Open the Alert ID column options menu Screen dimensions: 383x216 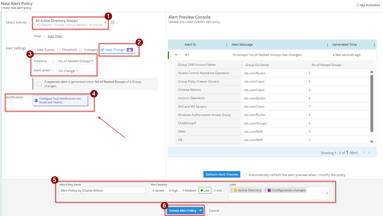(x=226, y=45)
